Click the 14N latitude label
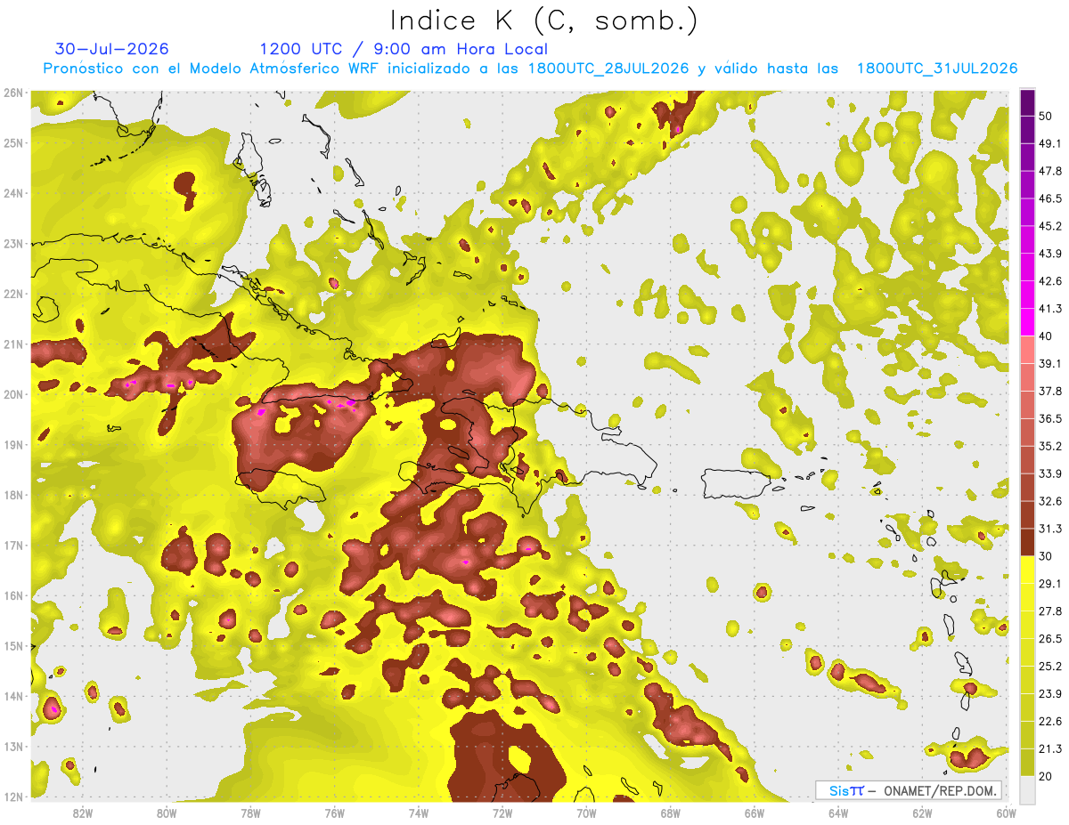Image resolution: width=1069 pixels, height=825 pixels. pyautogui.click(x=13, y=696)
